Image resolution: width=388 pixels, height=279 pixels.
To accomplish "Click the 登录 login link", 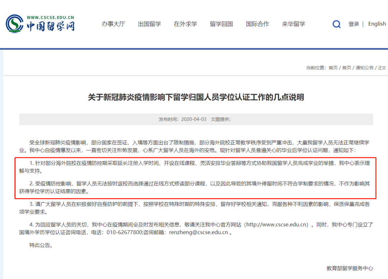I will (x=354, y=24).
